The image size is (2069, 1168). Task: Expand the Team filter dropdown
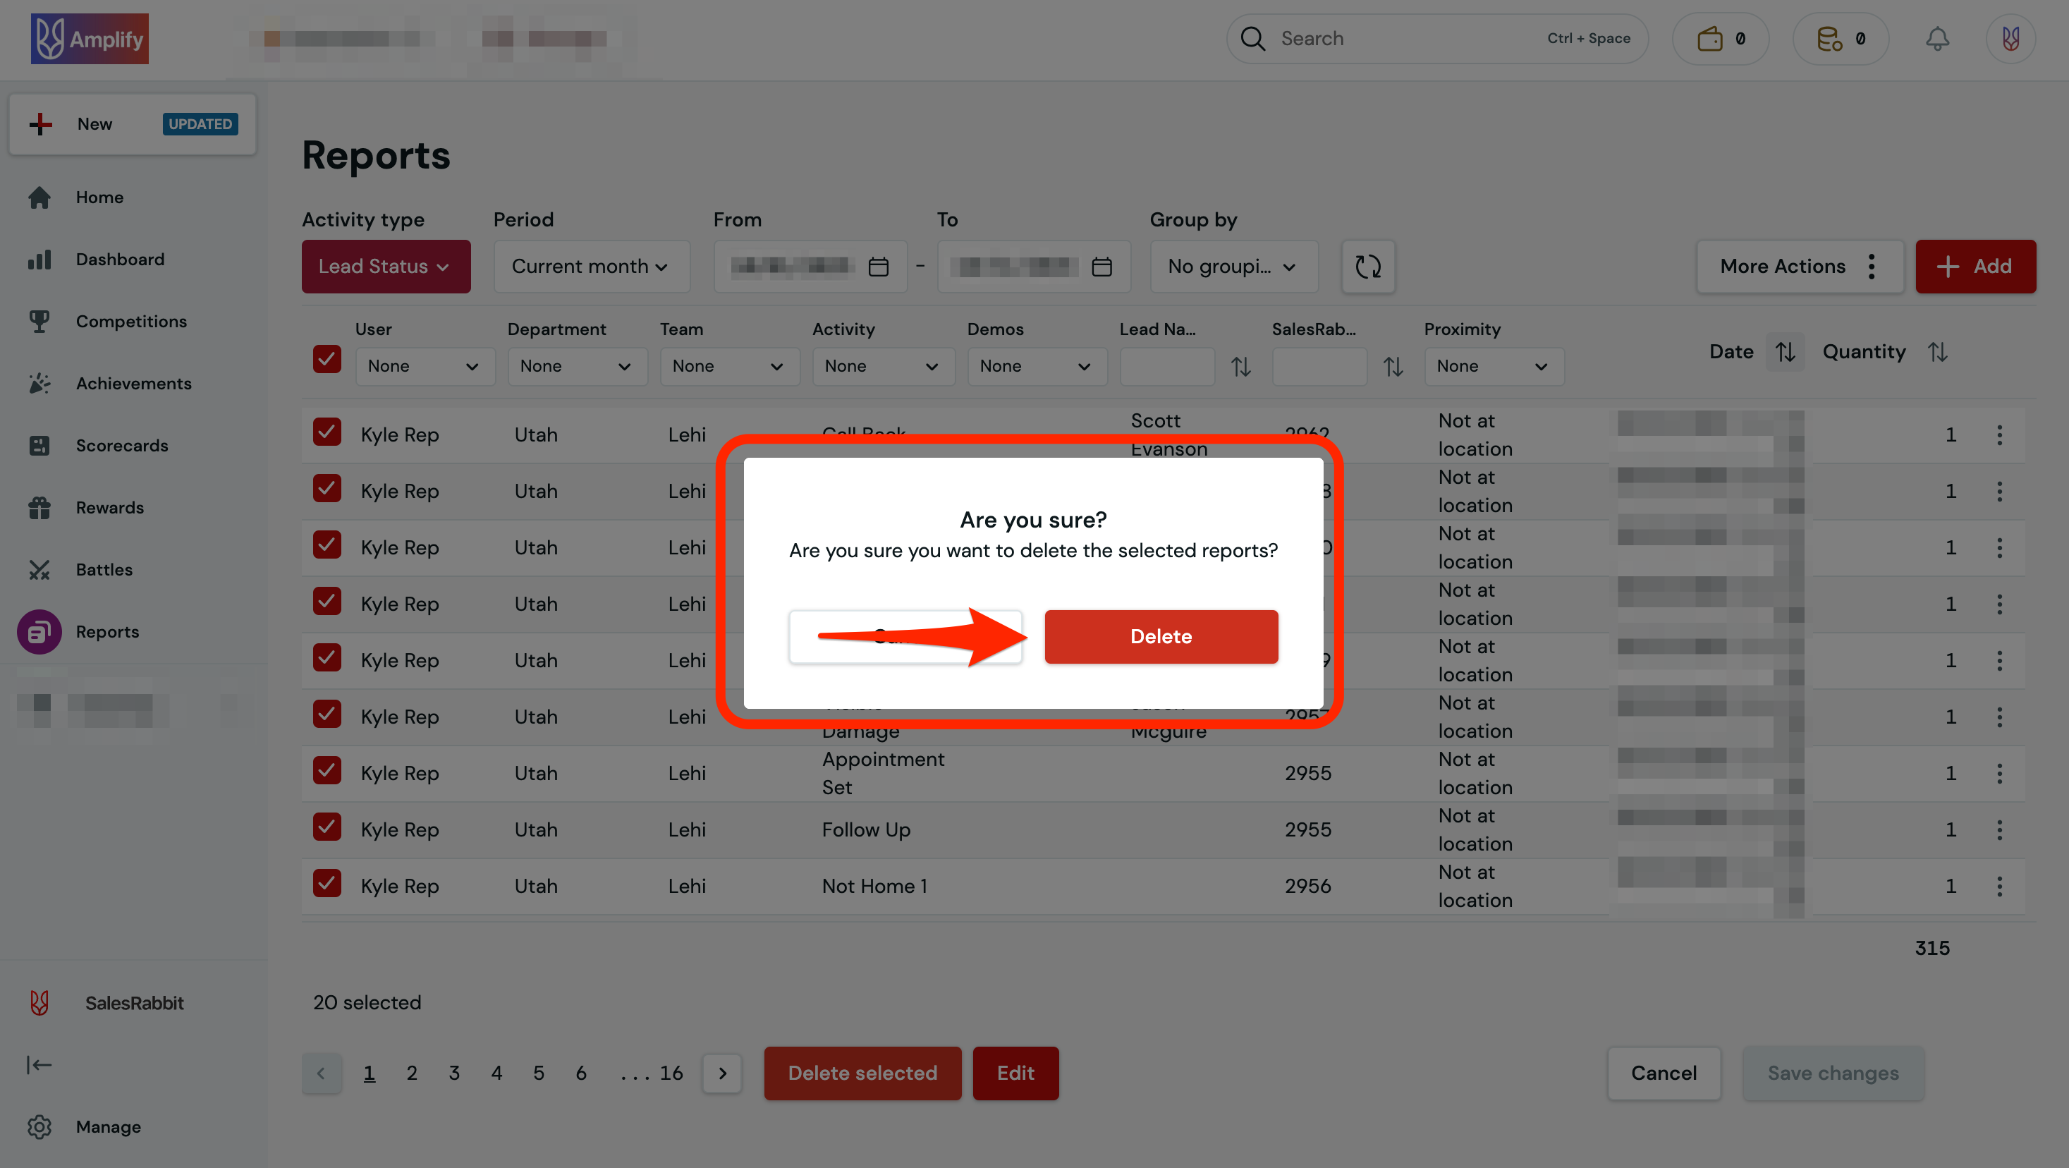pyautogui.click(x=729, y=366)
